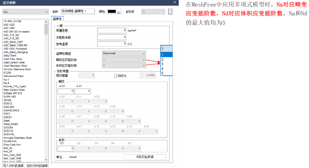Click the coordinate system browse button
The height and width of the screenshot is (168, 309).
[170, 12]
